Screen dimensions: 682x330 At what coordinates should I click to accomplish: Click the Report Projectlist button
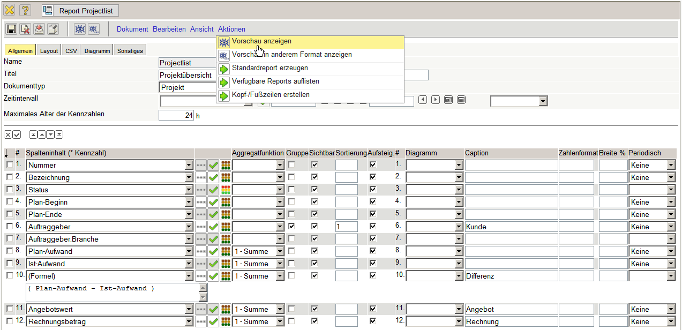[80, 11]
